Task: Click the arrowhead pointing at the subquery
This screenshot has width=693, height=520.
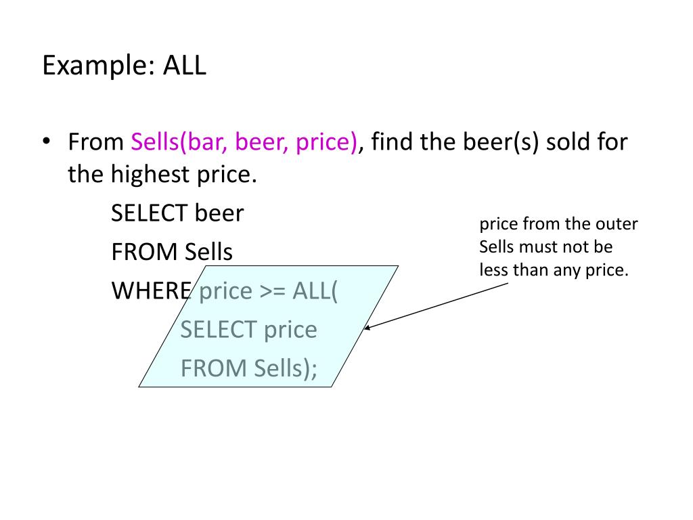Action: pos(367,328)
